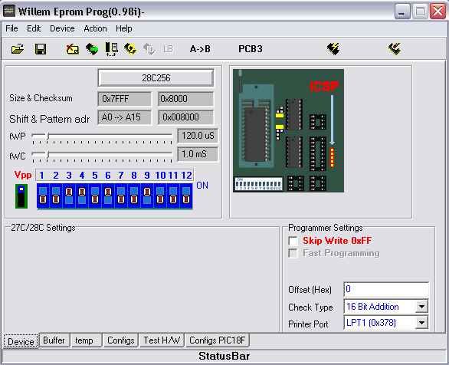The image size is (449, 365).
Task: Click the 0x8000 checksum field
Action: (186, 99)
